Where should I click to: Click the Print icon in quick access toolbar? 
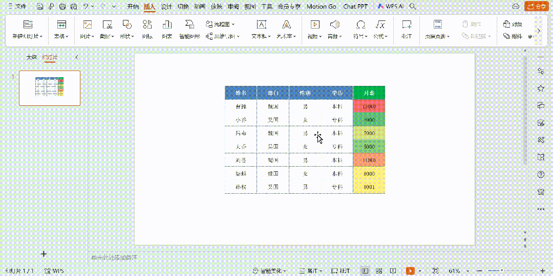pos(62,6)
